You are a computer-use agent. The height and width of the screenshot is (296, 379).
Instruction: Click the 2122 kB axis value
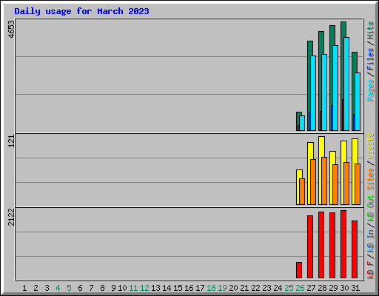pyautogui.click(x=11, y=217)
